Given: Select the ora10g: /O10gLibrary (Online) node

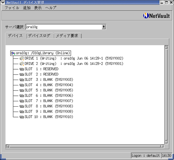Looking at the screenshot, I should [x=41, y=53].
